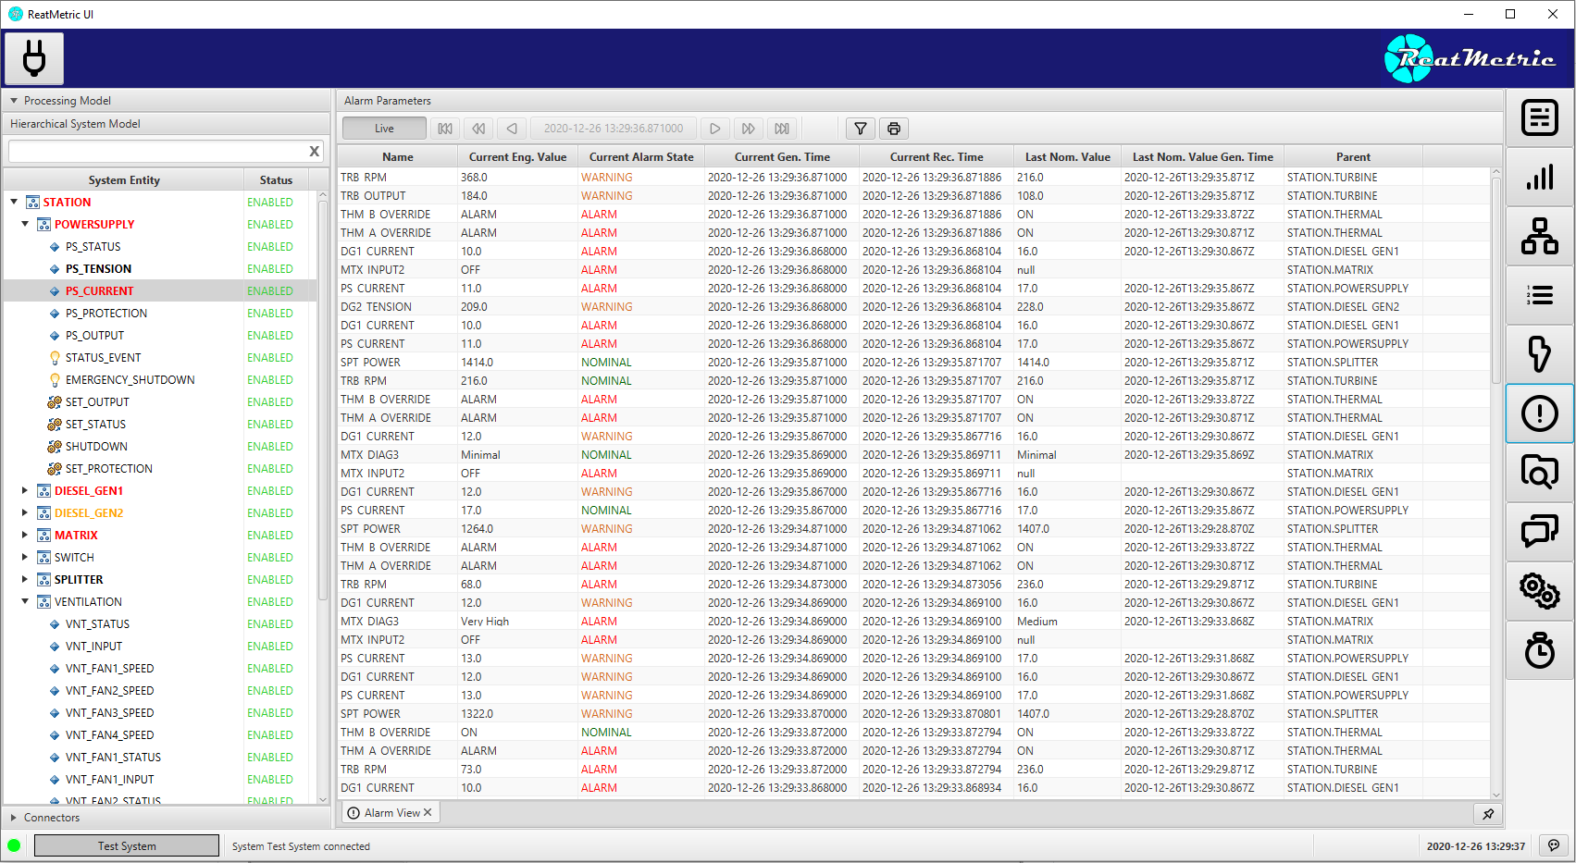1576x863 pixels.
Task: Expand the Connectors panel
Action: tap(14, 818)
